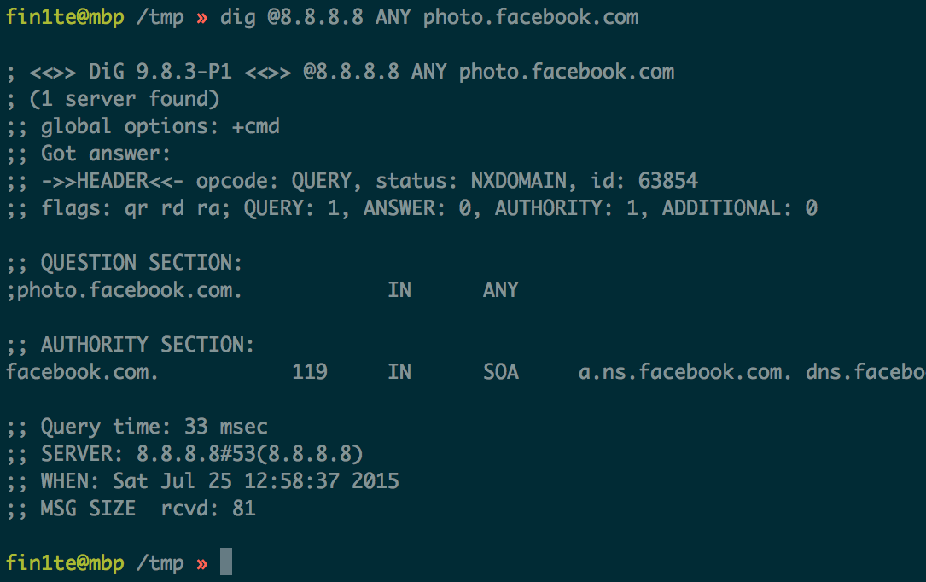Click the query id 63854
The height and width of the screenshot is (582, 926).
668,181
